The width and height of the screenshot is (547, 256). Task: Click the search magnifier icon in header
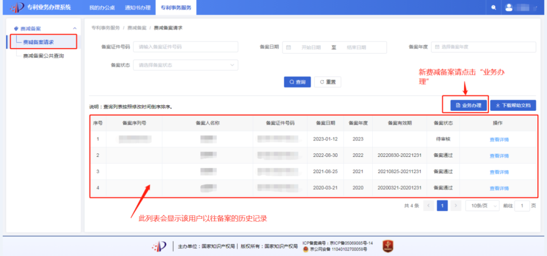click(493, 8)
